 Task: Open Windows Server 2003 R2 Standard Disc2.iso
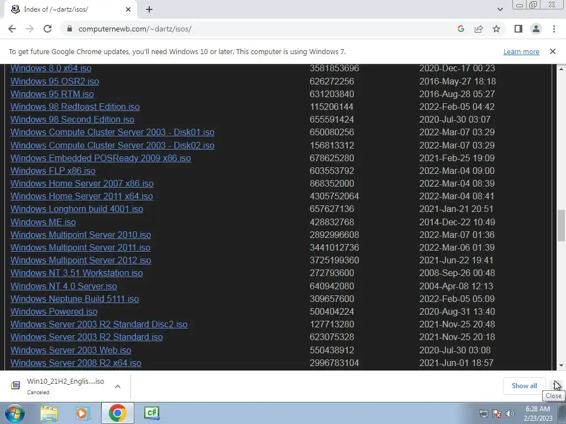coord(99,324)
